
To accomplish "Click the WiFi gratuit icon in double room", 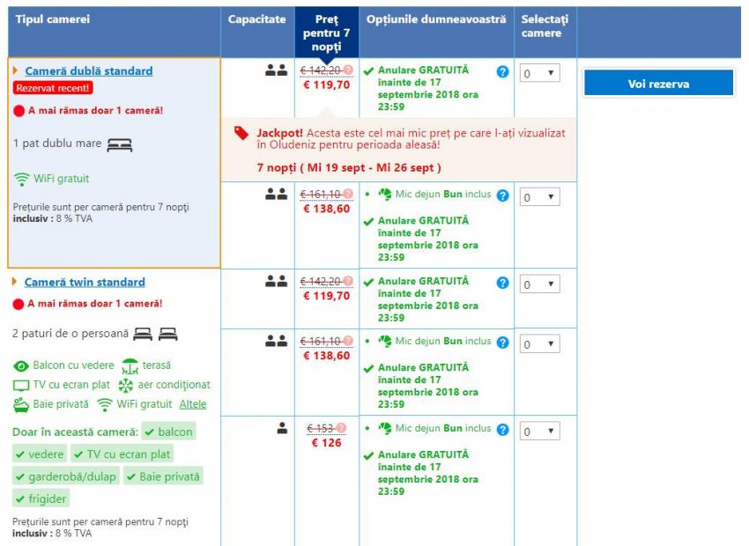I will (22, 179).
